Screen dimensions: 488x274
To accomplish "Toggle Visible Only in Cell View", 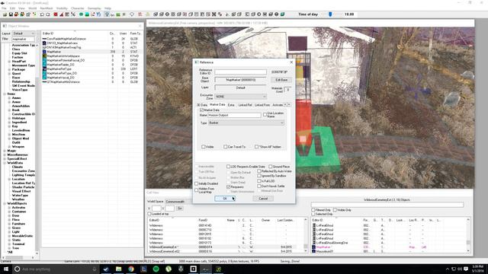I will pos(335,210).
